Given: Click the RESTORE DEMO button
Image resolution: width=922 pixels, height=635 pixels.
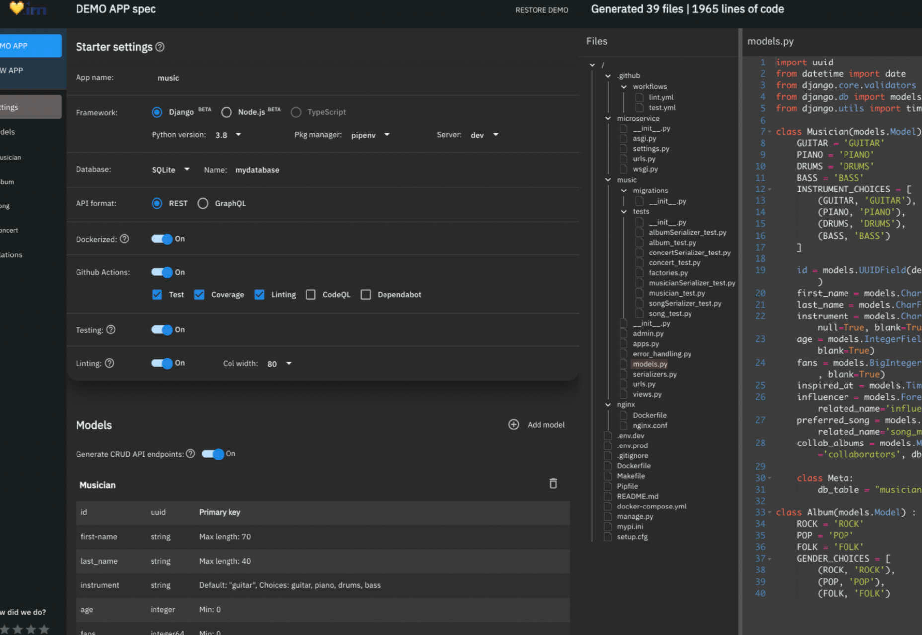Looking at the screenshot, I should tap(541, 10).
